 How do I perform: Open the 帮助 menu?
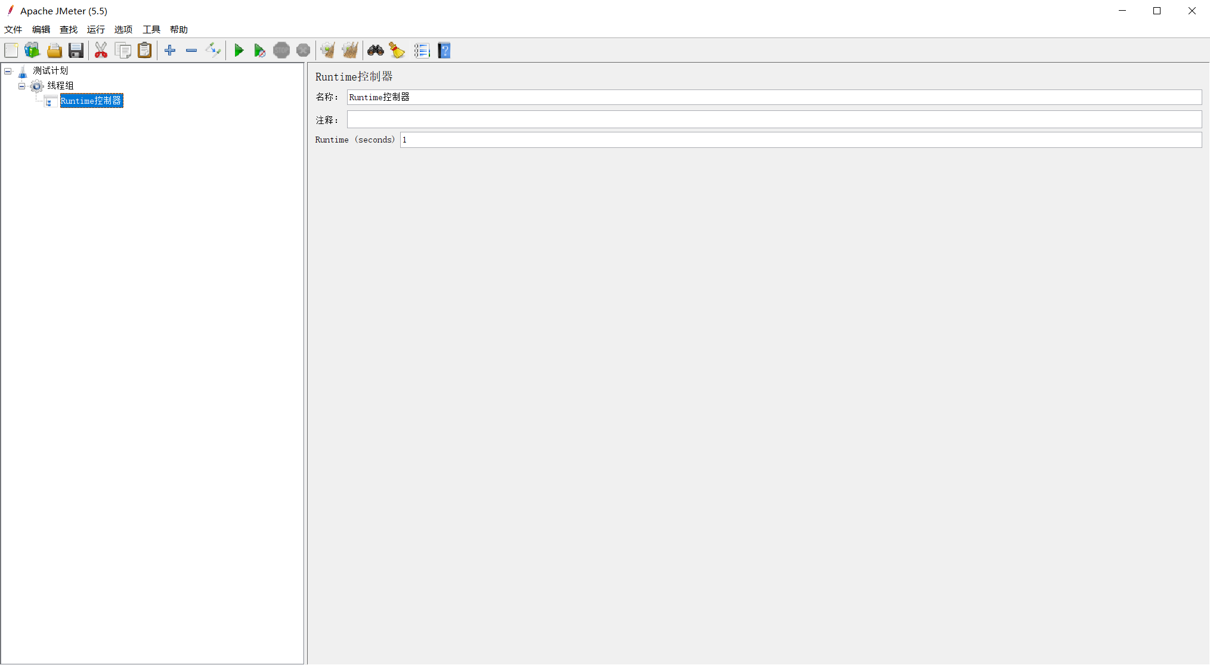click(x=179, y=29)
